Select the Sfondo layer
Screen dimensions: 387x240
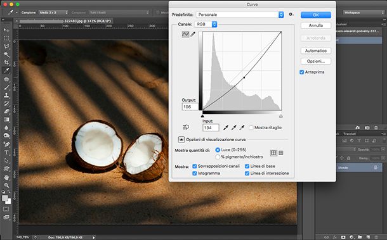point(358,168)
